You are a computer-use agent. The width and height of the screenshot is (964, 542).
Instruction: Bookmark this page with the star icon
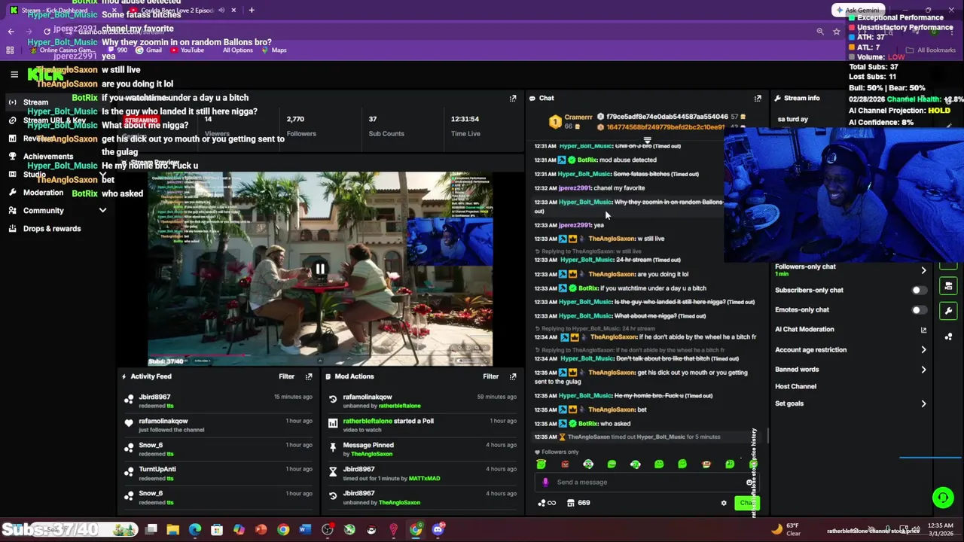tap(836, 32)
